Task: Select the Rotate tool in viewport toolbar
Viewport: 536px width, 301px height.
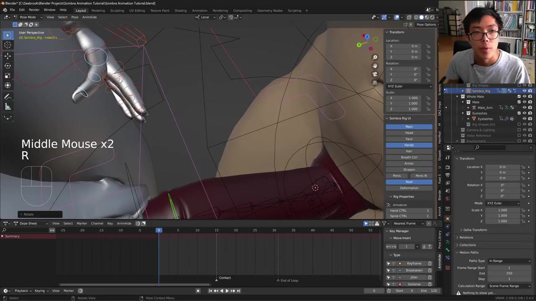Action: pyautogui.click(x=8, y=66)
